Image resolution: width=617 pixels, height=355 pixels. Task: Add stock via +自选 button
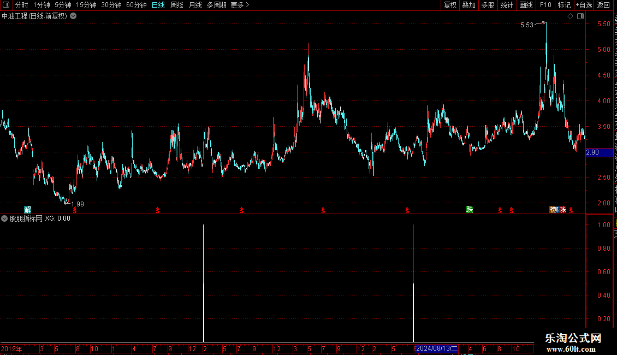584,5
